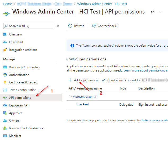
Task: Open Microsoft Graph (1) link
Action: 85,97
